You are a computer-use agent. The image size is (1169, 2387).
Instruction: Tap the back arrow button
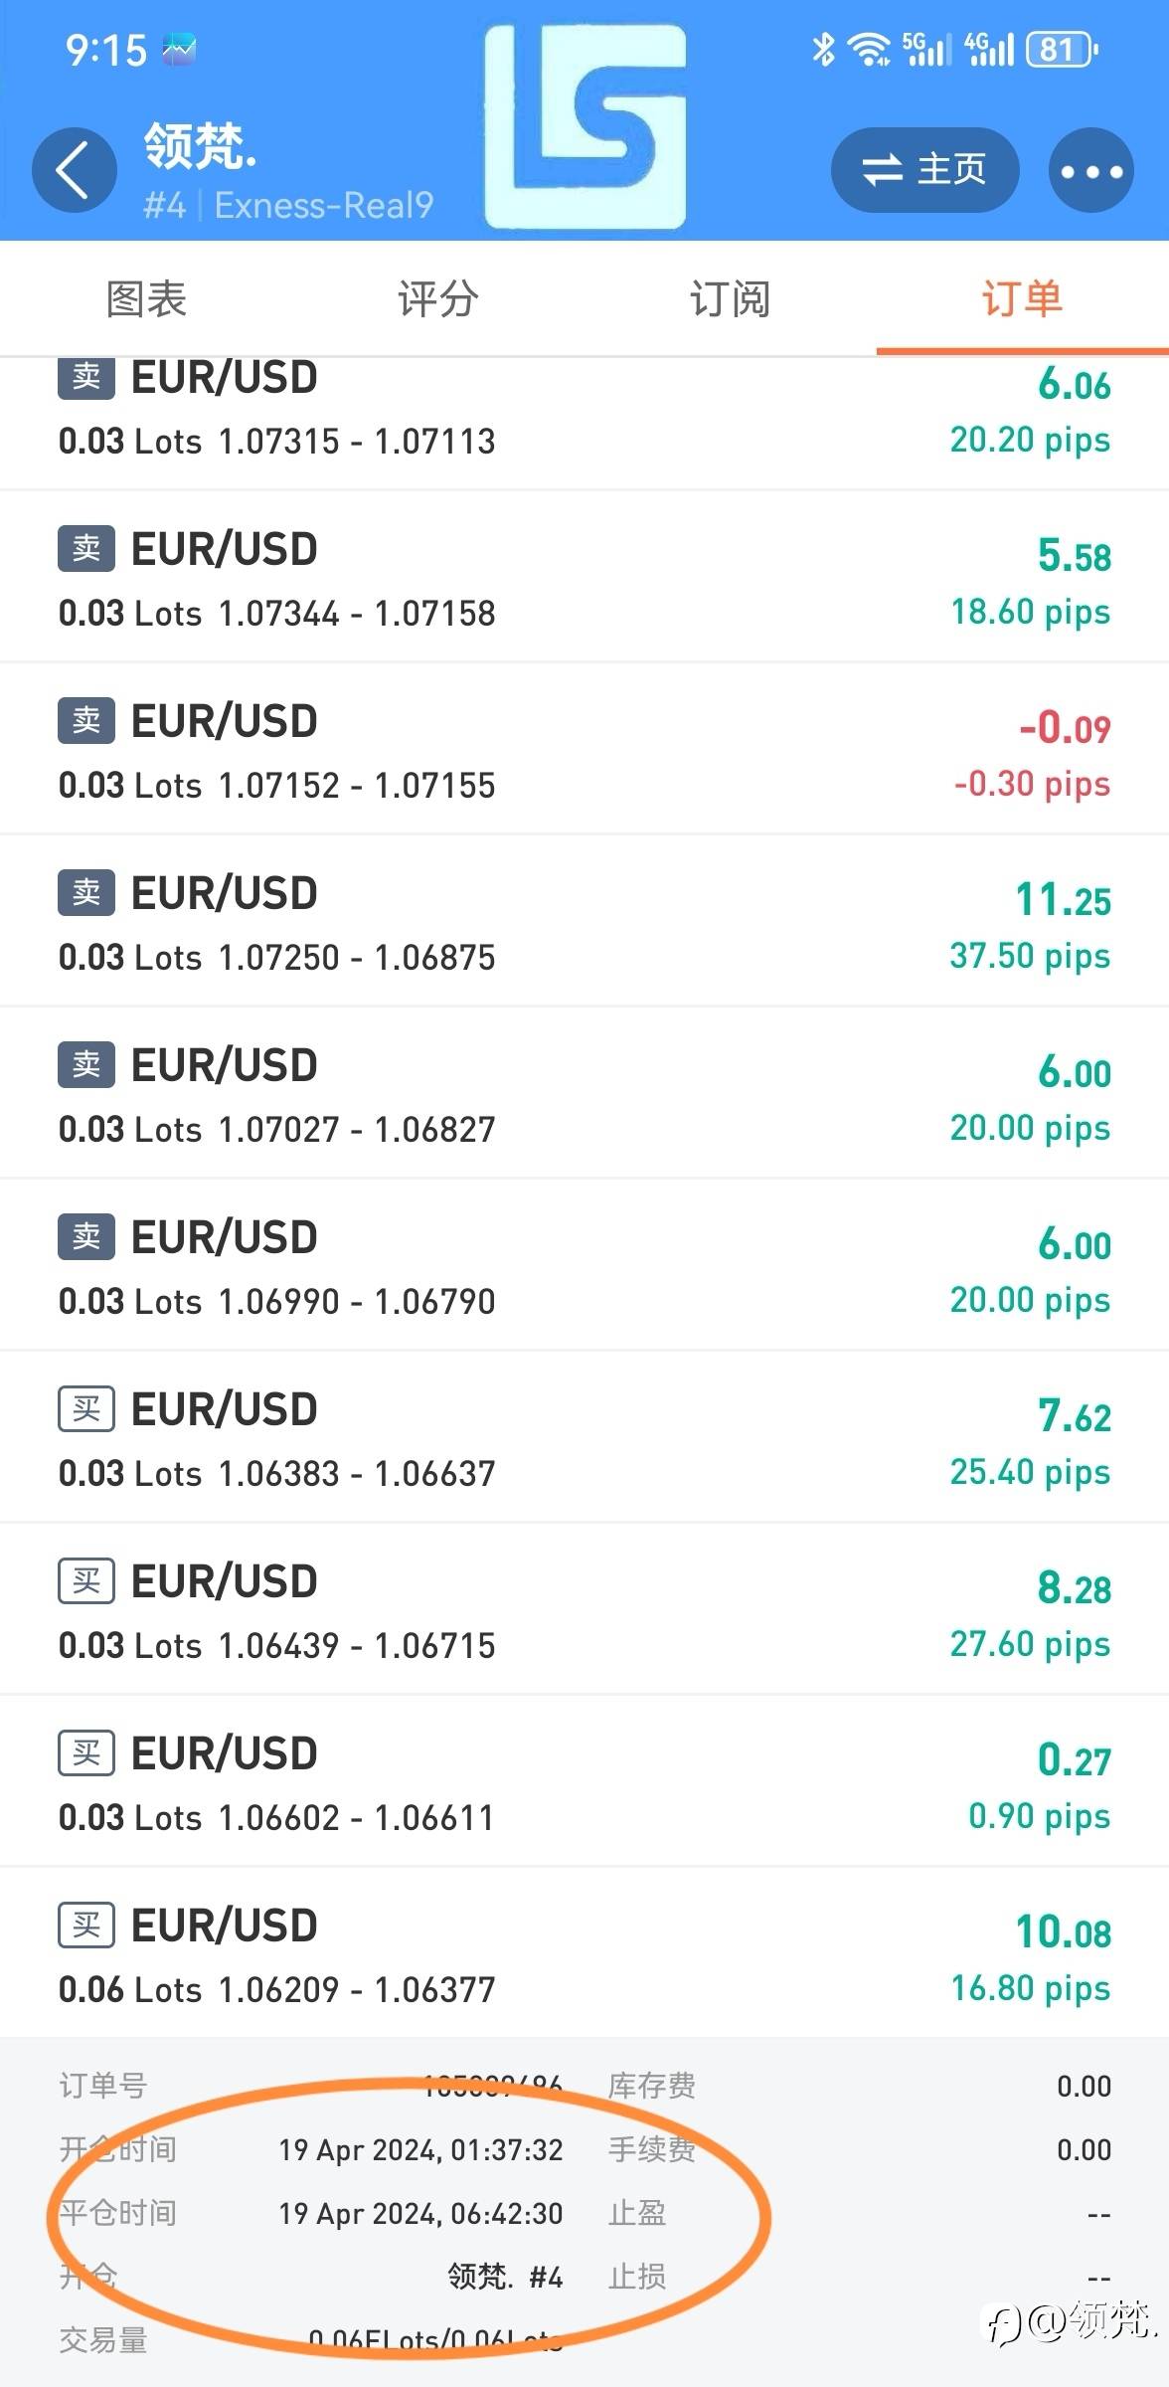[x=75, y=170]
